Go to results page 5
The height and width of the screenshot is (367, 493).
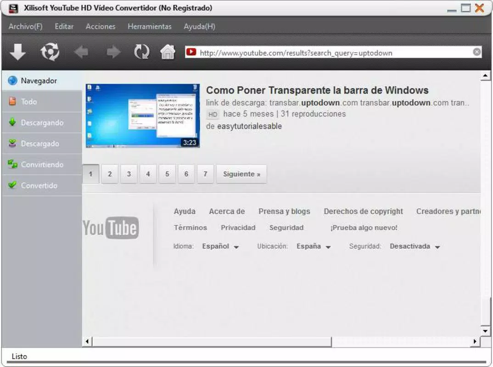coord(167,174)
